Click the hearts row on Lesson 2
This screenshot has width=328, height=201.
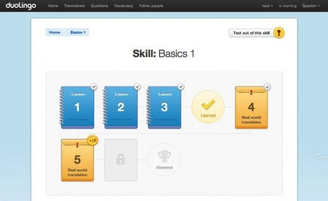click(x=121, y=121)
